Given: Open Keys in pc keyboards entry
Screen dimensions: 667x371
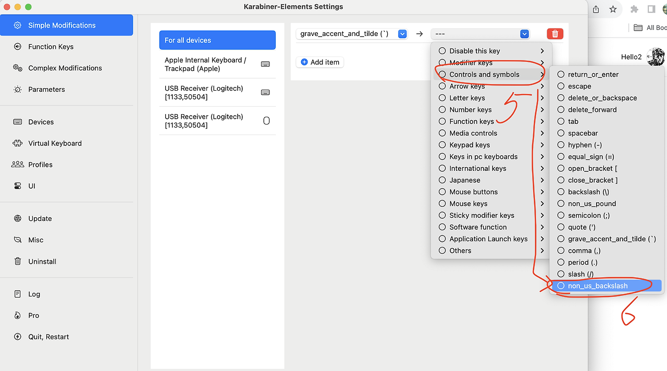Looking at the screenshot, I should click(490, 156).
